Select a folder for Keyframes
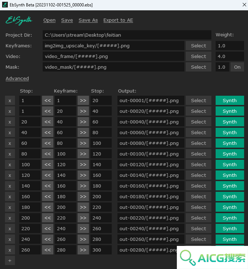 pos(199,46)
